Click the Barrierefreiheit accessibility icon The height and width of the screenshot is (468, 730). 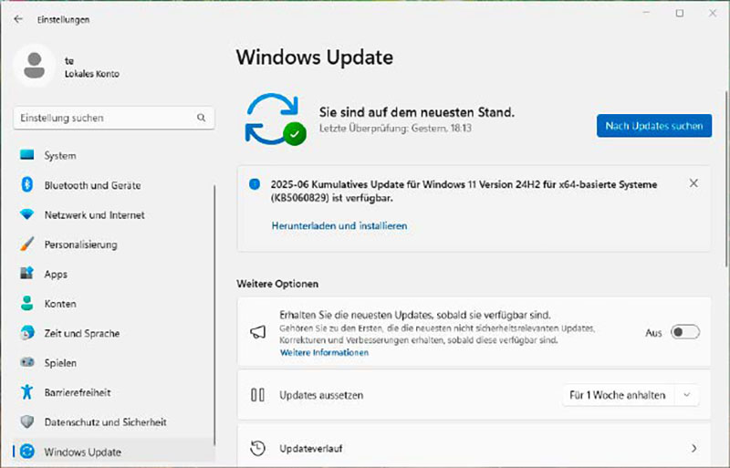click(27, 392)
